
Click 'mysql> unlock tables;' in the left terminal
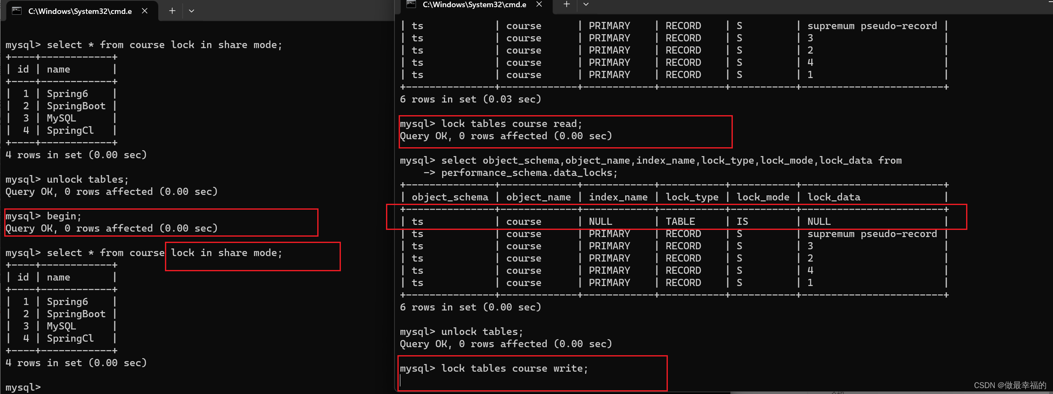[67, 179]
